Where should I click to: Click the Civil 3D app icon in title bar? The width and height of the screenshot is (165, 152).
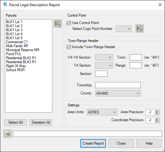point(5,5)
